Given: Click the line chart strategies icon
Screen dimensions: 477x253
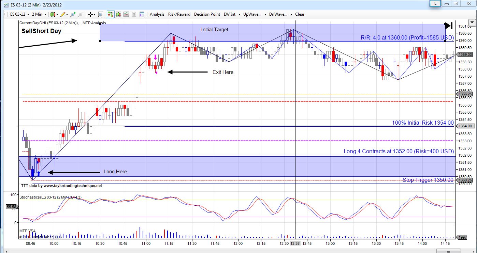Looking at the screenshot, I should [126, 14].
